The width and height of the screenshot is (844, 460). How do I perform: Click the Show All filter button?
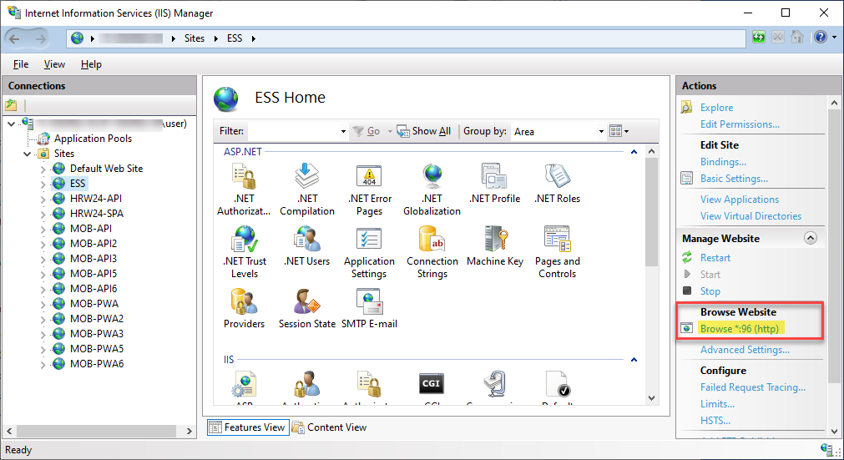tap(424, 131)
